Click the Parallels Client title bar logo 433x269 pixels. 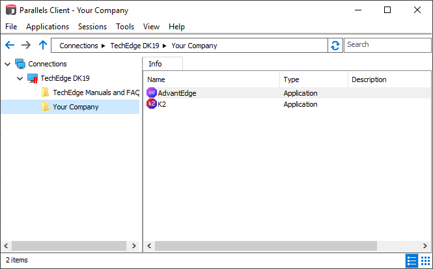coord(11,10)
